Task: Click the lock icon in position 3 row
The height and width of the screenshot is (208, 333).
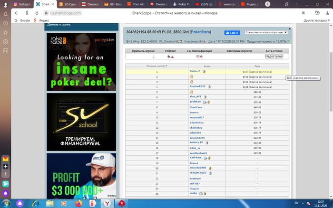Action: click(192, 82)
